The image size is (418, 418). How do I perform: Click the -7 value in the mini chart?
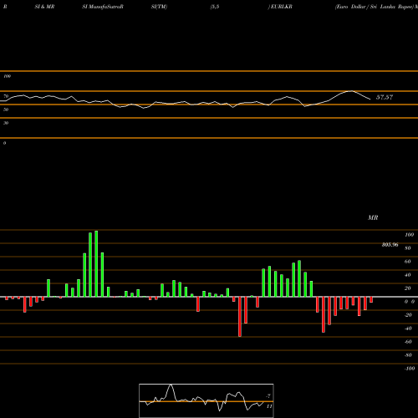pyautogui.click(x=268, y=396)
